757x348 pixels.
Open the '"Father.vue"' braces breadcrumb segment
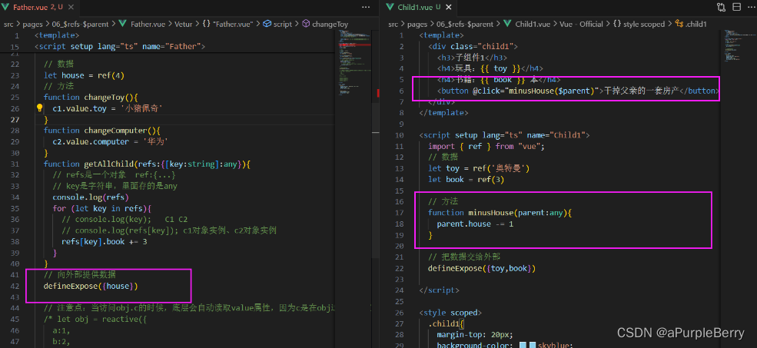point(228,24)
